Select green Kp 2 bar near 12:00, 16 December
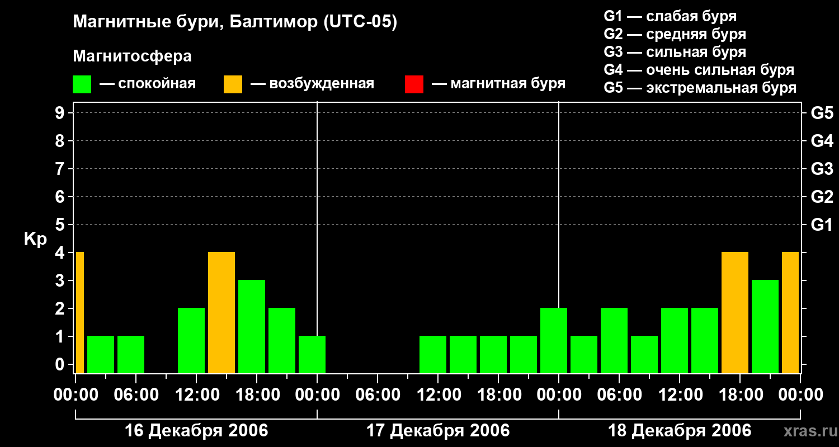 point(191,340)
